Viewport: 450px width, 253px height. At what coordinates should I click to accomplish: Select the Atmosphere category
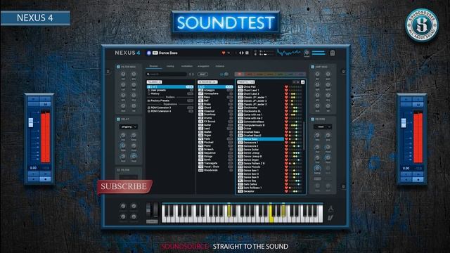click(x=216, y=93)
